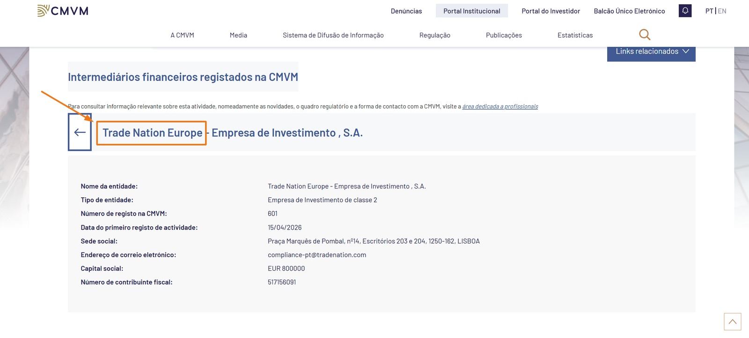Click the registration number 601

272,214
